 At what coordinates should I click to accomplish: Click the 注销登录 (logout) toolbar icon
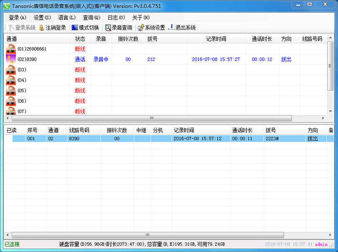[x=42, y=27]
